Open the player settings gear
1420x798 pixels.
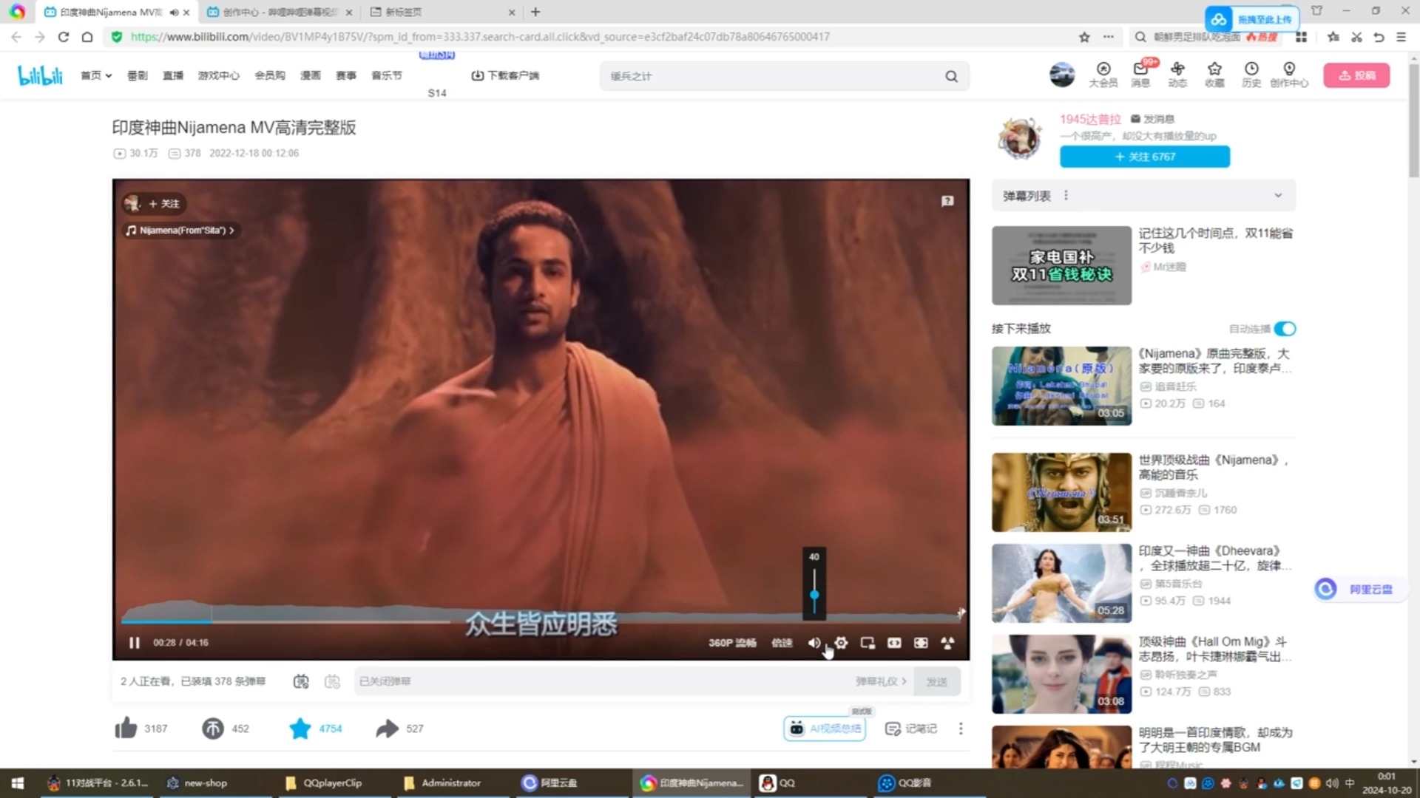pyautogui.click(x=841, y=643)
